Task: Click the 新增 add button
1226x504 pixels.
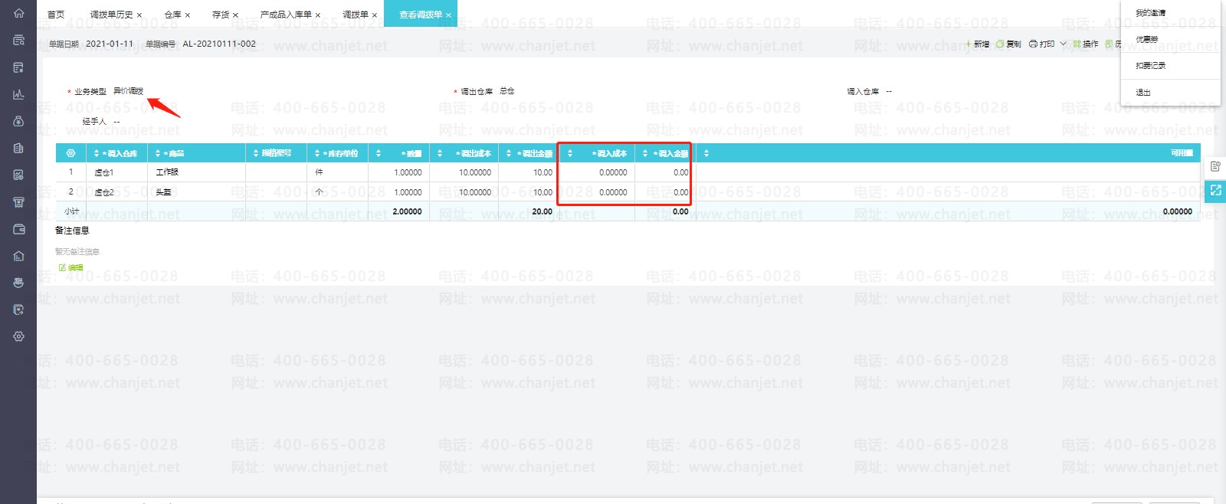Action: pos(977,44)
